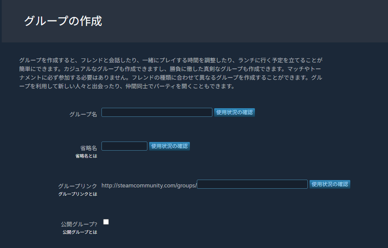388x248 pixels.
Task: Open the 省略名とは help link
Action: tap(86, 156)
